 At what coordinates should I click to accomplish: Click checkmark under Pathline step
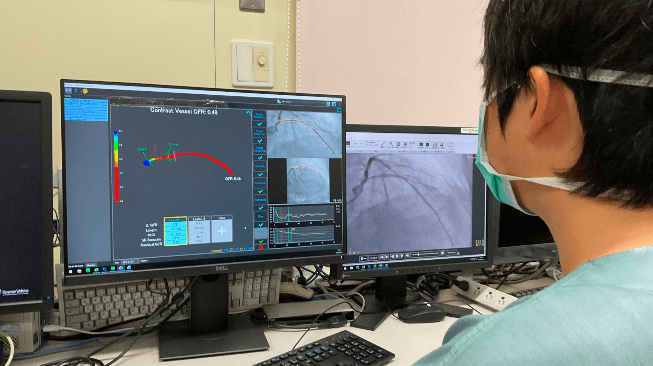260,175
